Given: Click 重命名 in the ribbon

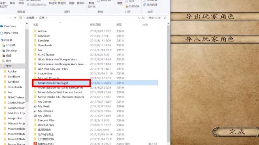Looking at the screenshot, I should coord(81,3).
